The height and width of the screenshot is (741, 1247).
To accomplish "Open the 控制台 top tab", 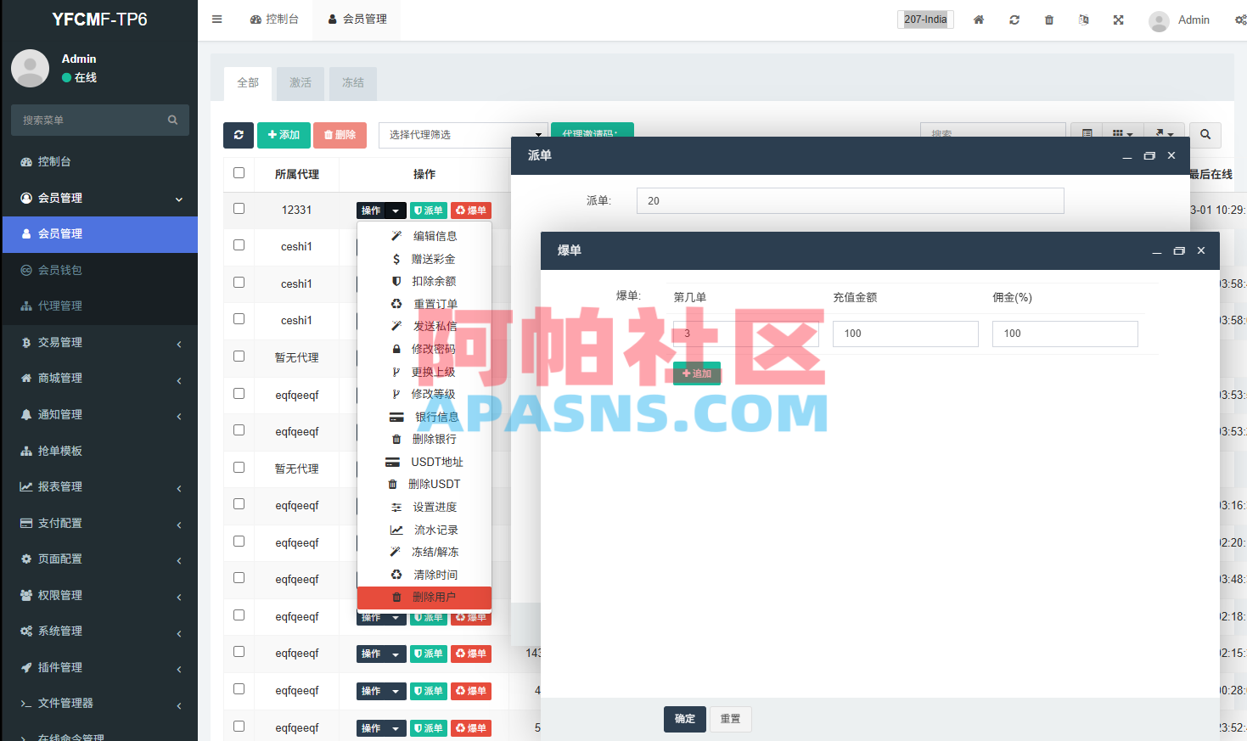I will coord(274,20).
